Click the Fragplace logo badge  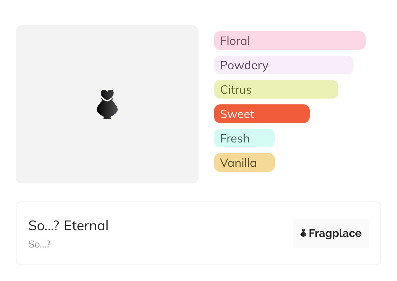(331, 233)
